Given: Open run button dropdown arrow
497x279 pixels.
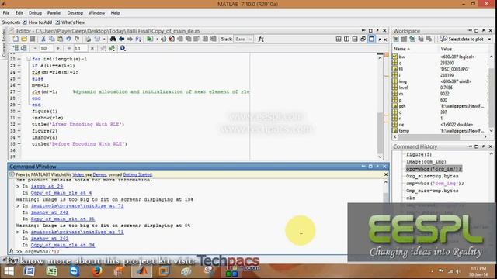Looking at the screenshot, I should click(157, 40).
